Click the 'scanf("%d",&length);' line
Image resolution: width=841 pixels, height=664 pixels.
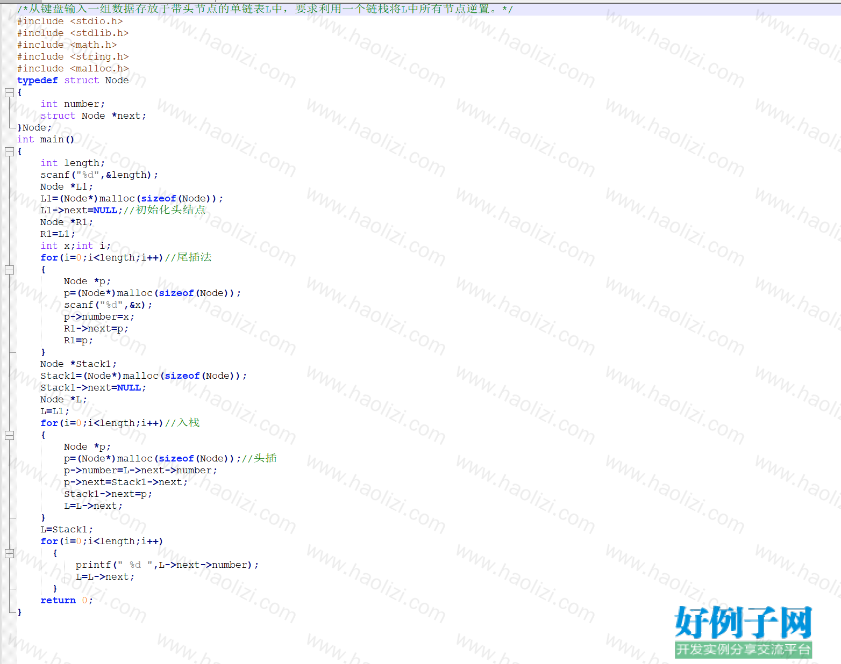coord(99,175)
